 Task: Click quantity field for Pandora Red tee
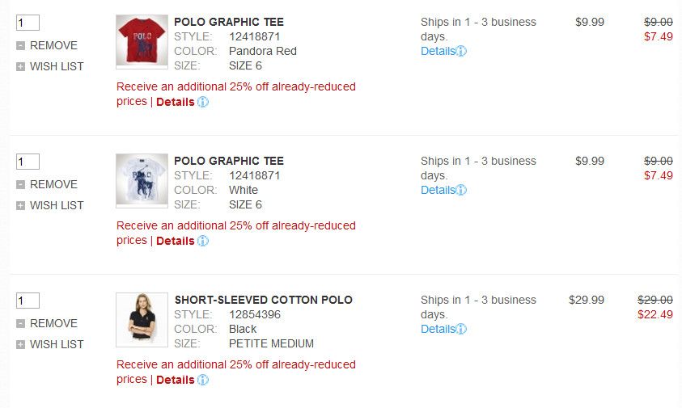(x=28, y=23)
